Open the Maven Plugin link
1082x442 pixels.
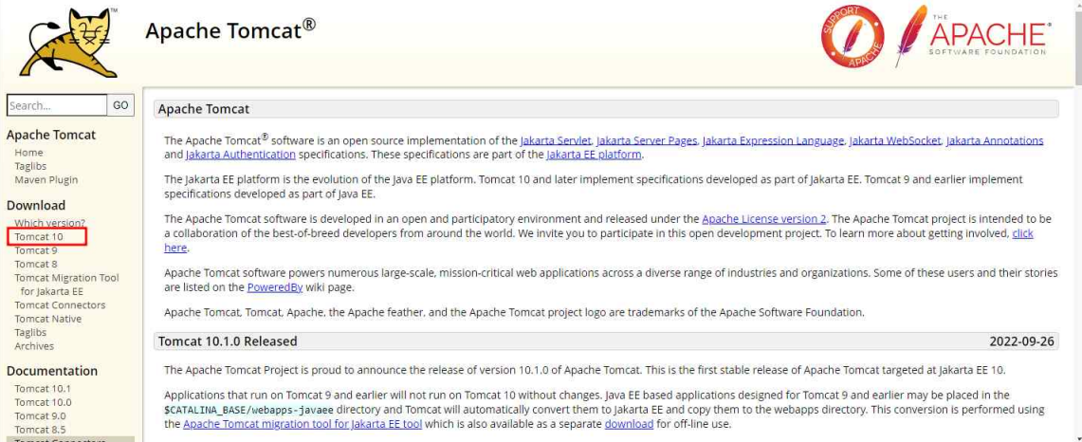[x=46, y=180]
